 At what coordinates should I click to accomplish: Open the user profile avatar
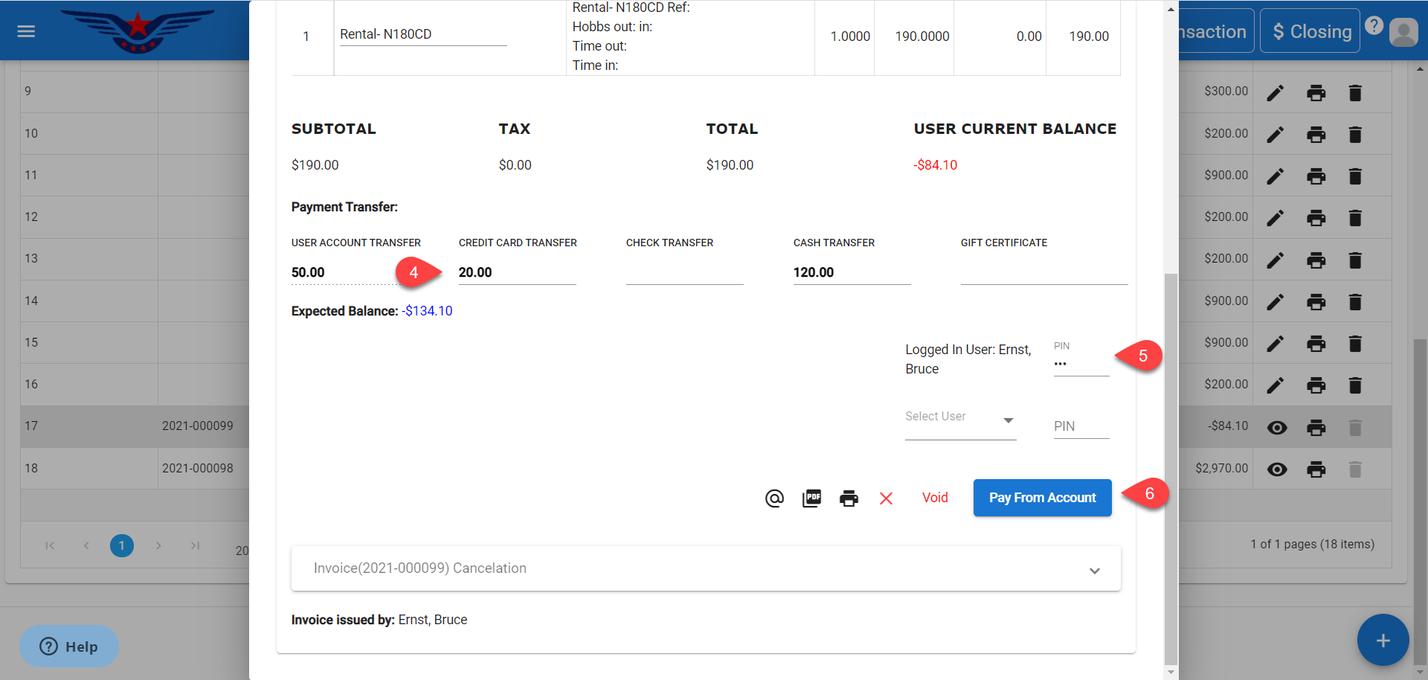pyautogui.click(x=1403, y=32)
